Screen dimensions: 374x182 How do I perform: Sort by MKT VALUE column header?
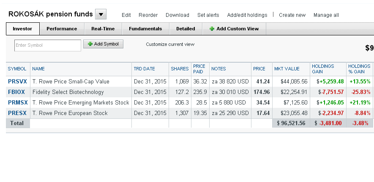pos(287,69)
